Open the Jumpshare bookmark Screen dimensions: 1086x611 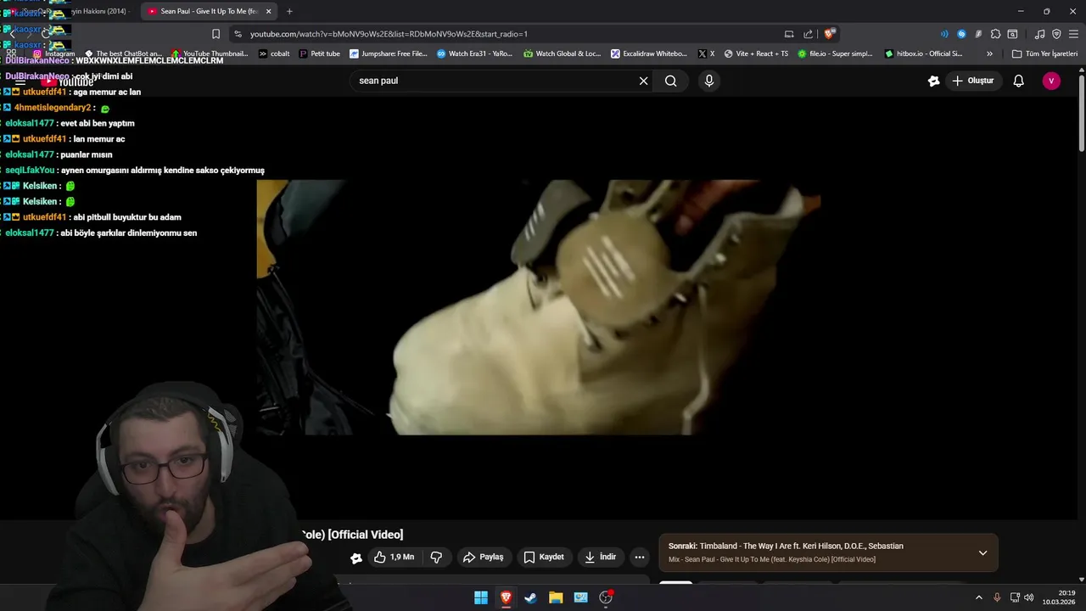[x=389, y=53]
